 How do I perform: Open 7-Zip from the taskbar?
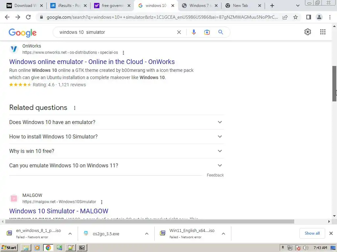[82, 248]
